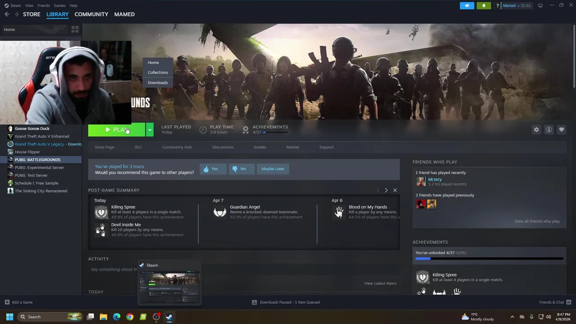Click MrJery's friend avatar
The image size is (576, 324).
pyautogui.click(x=421, y=181)
